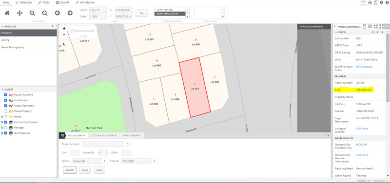The height and width of the screenshot is (183, 390).
Task: Uncheck the Land Features layer
Action: [5, 133]
